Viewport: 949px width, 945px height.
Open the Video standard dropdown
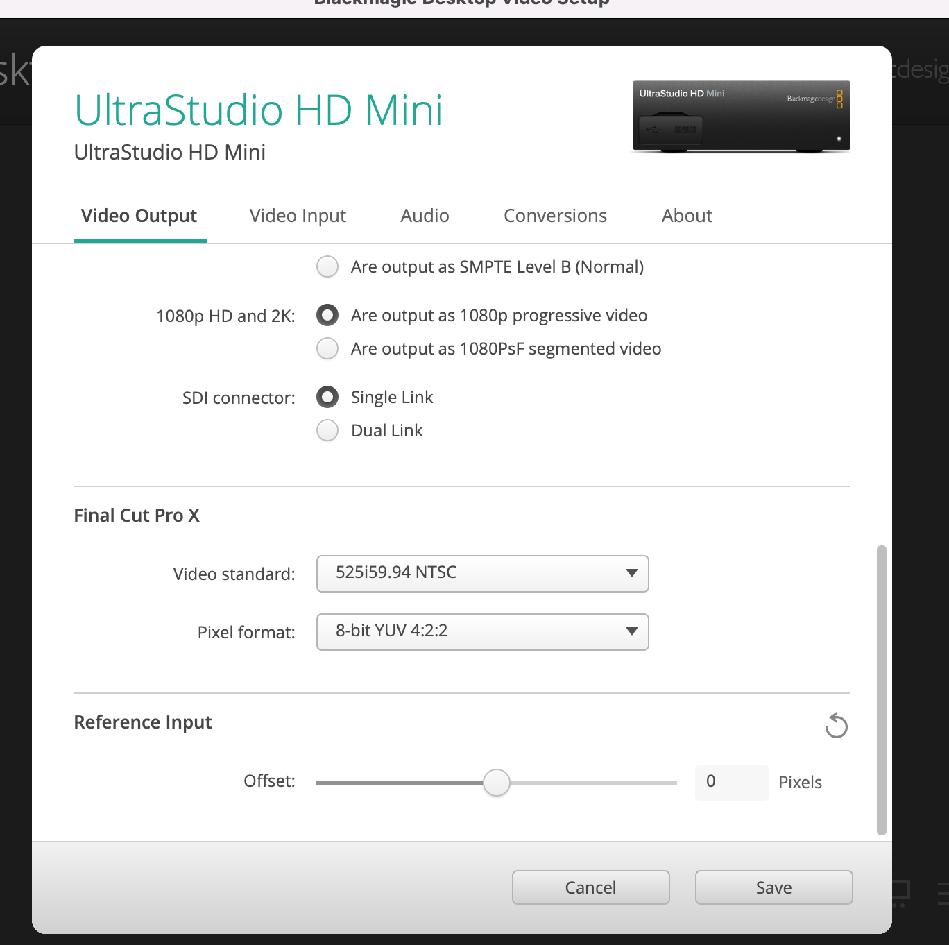[483, 573]
